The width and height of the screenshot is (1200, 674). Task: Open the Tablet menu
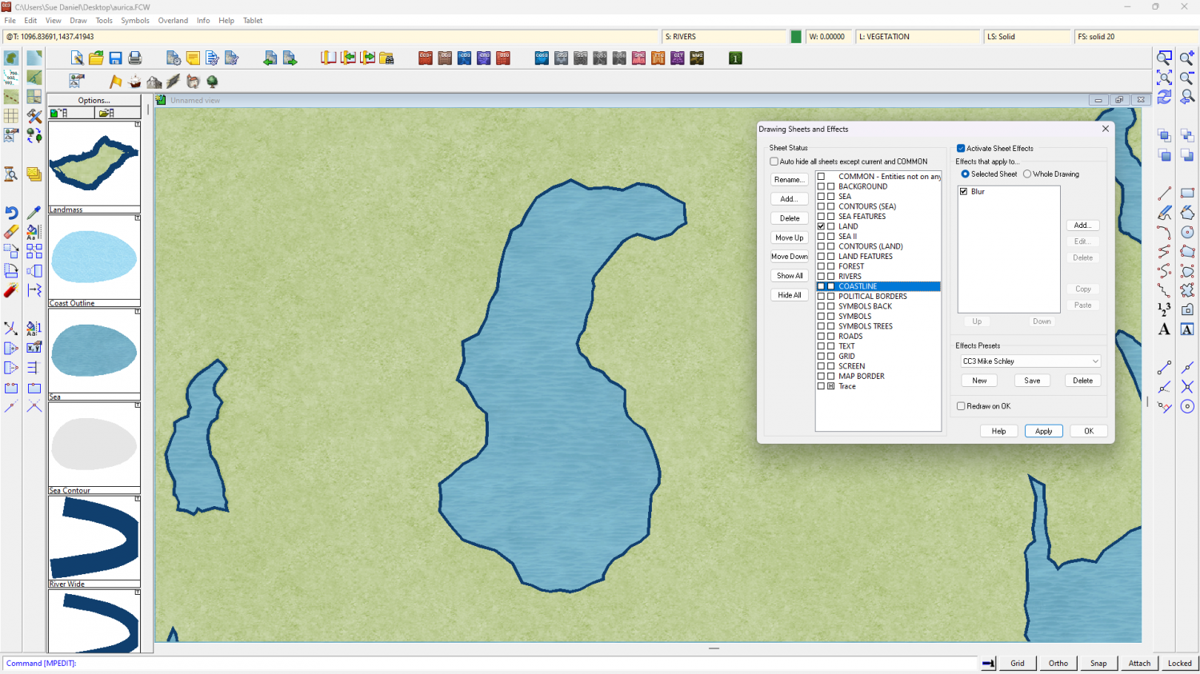point(253,21)
